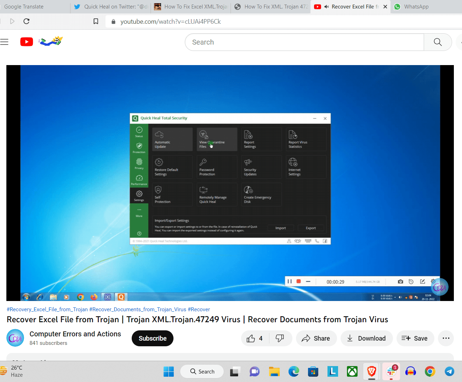Dislike the video with thumbs down

pos(280,338)
